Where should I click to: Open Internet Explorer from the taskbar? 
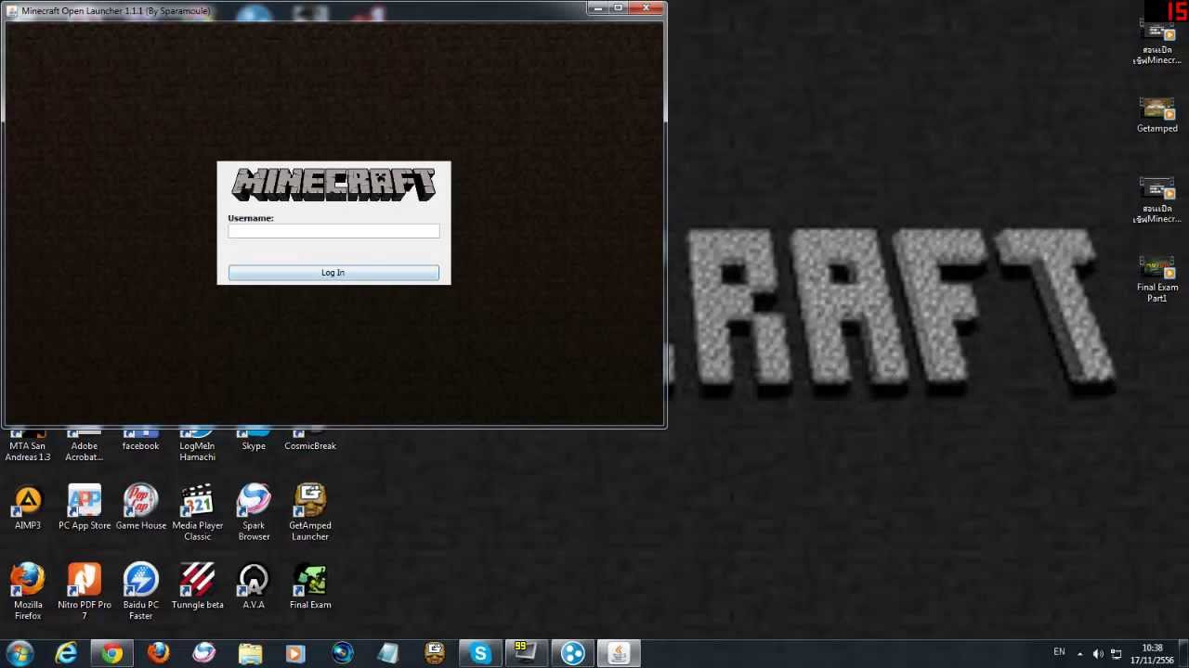pyautogui.click(x=67, y=654)
